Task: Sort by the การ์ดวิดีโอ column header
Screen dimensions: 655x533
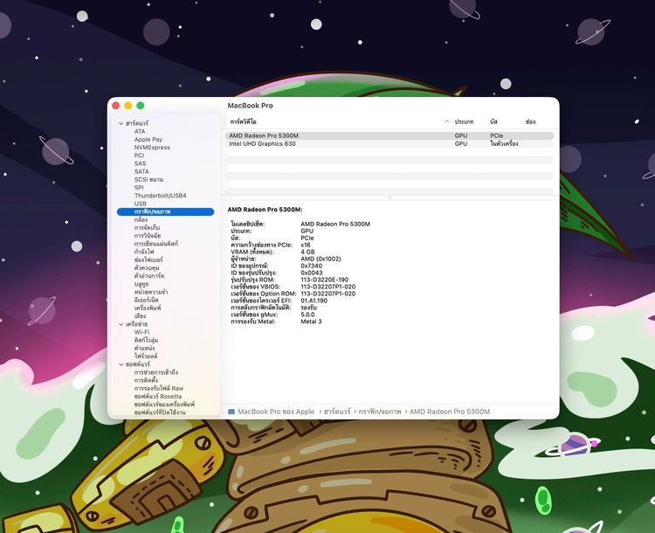Action: [243, 121]
